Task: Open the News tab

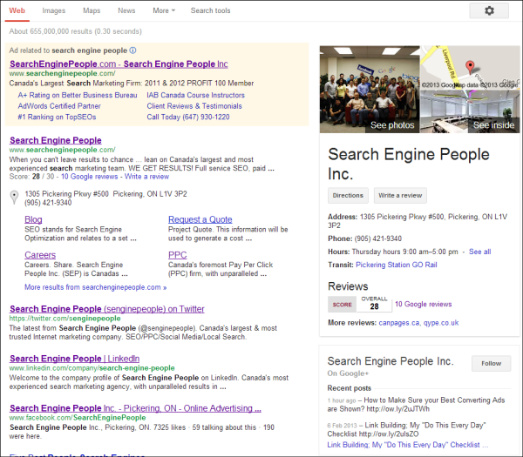Action: point(126,10)
